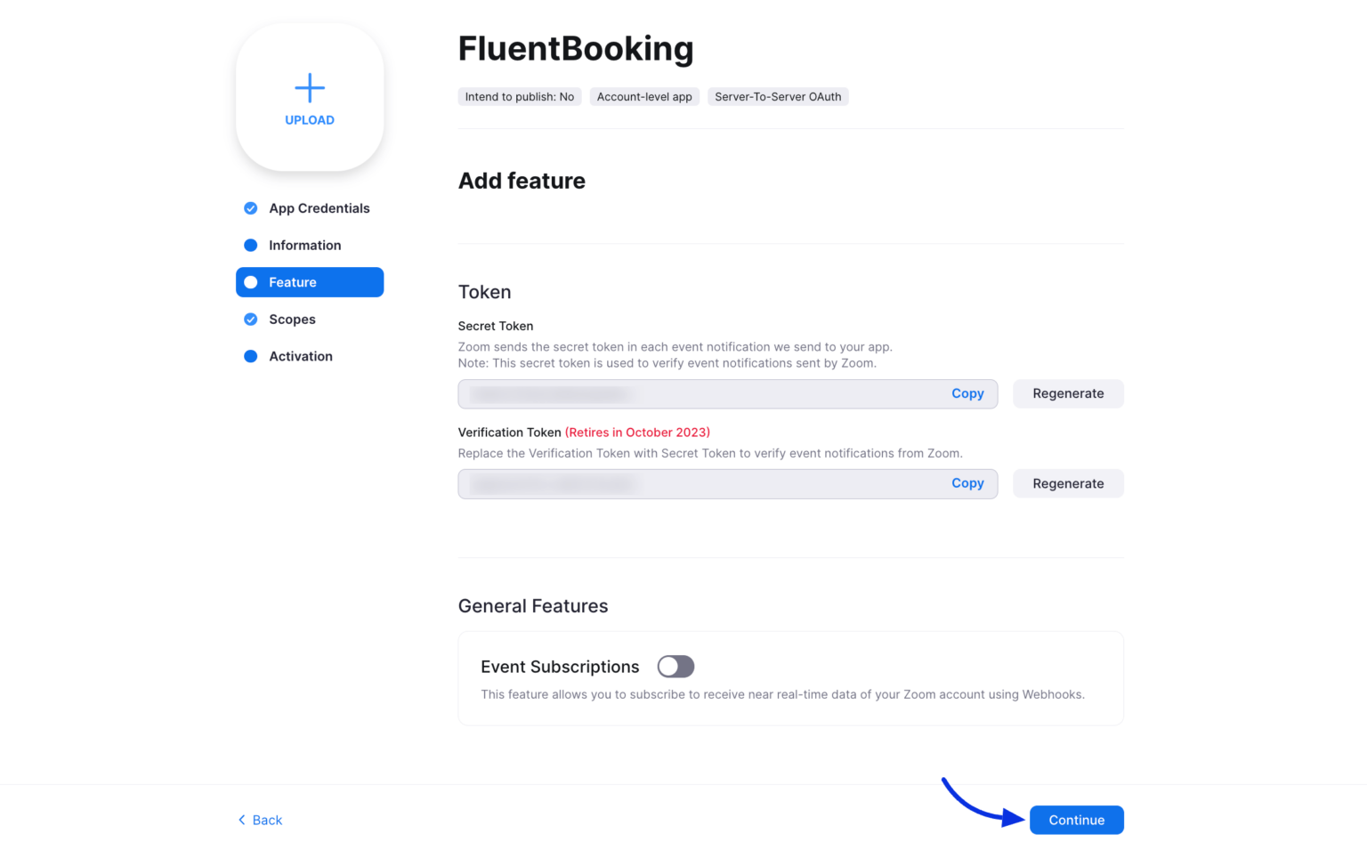Screen dimensions: 1367x842
Task: Navigate to the Scopes section
Action: [292, 319]
